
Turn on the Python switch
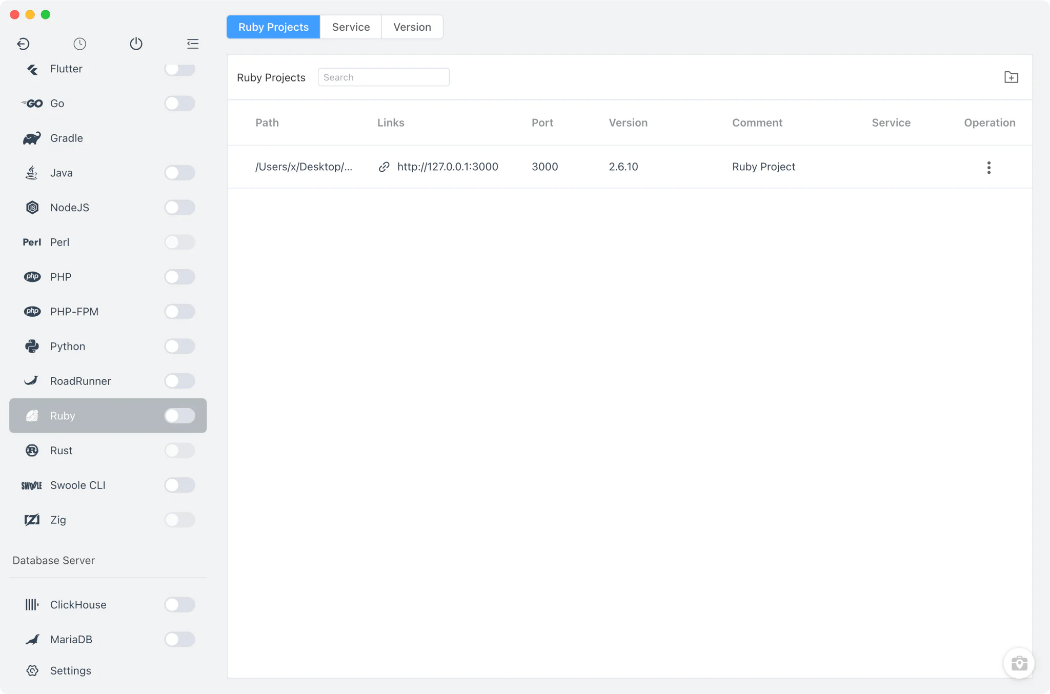(179, 346)
